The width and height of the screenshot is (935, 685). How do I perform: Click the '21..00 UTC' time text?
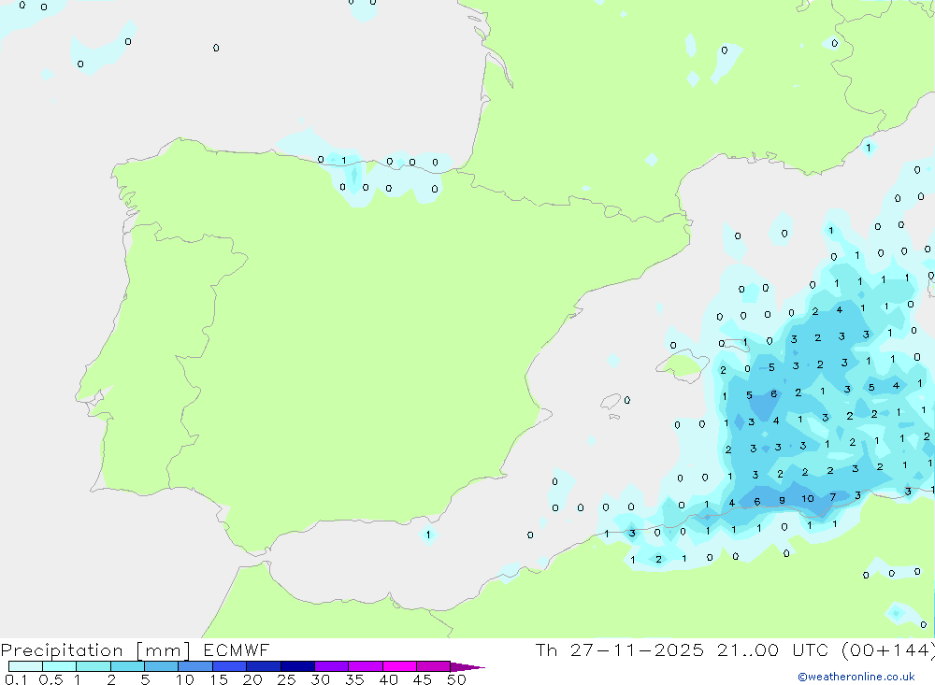(775, 649)
